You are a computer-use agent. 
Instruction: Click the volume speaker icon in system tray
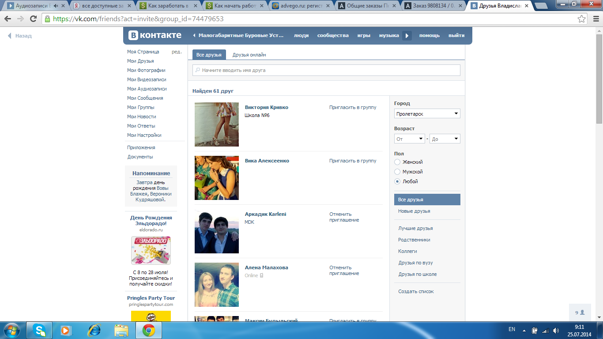click(x=556, y=330)
